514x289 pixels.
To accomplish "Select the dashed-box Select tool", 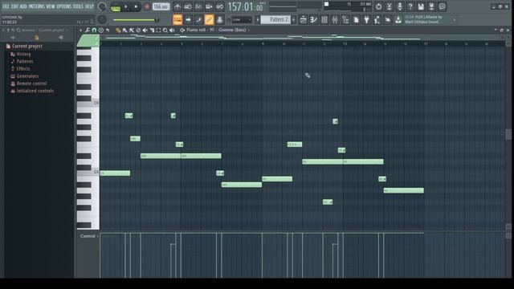I will [159, 31].
